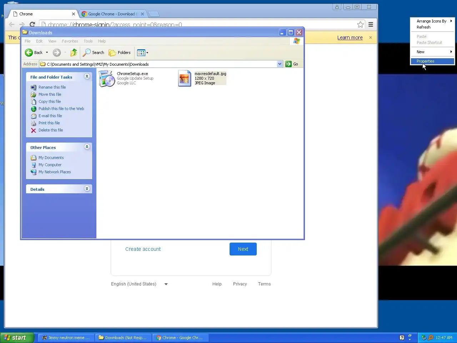Switch to Jimmy neutron meme taskbar item
Screen dimensions: 457x343
[x=66, y=338]
